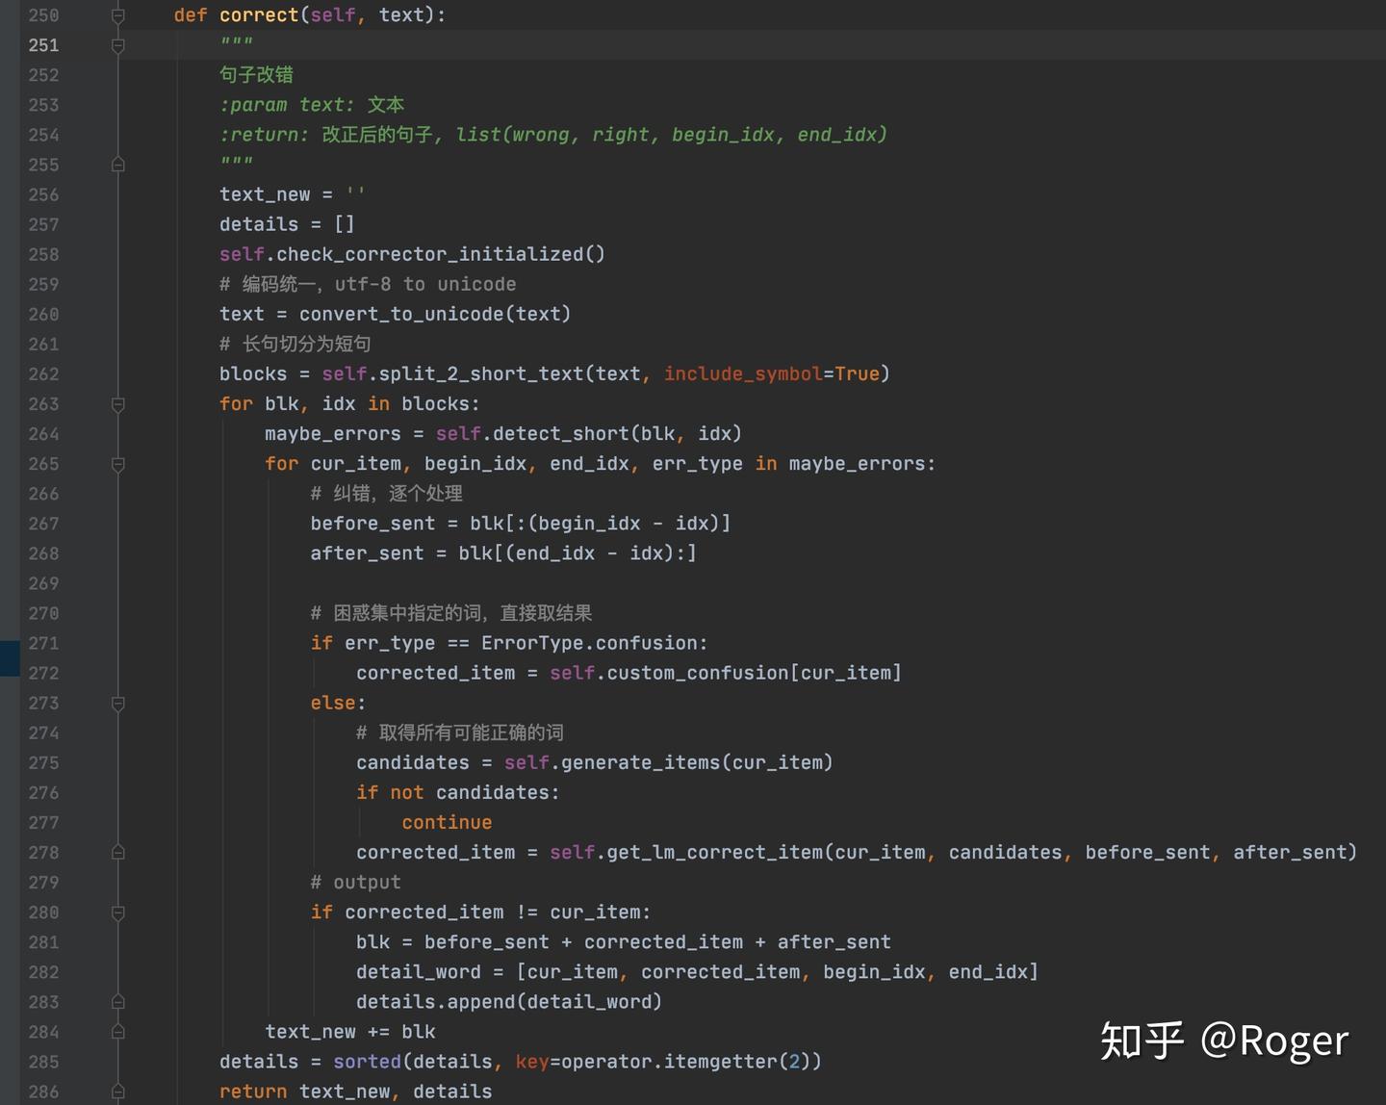Click the '# output' comment

click(x=355, y=883)
